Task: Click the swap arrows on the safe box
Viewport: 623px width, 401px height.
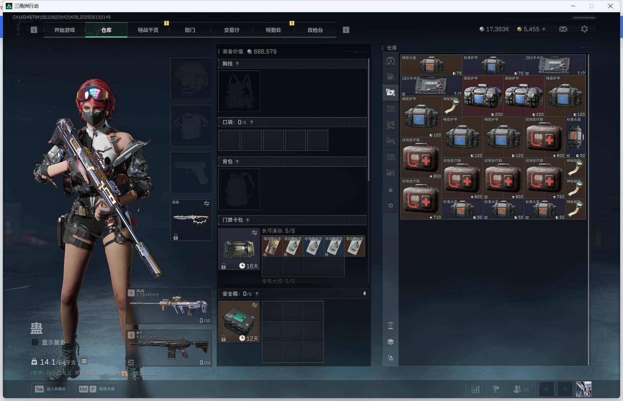Action: [255, 305]
